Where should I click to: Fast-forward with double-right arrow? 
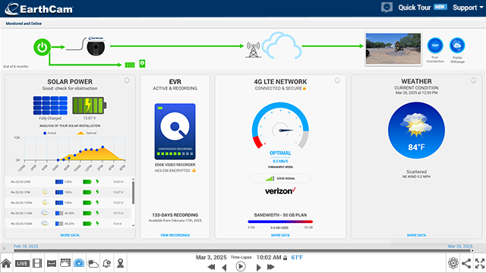pos(270,267)
